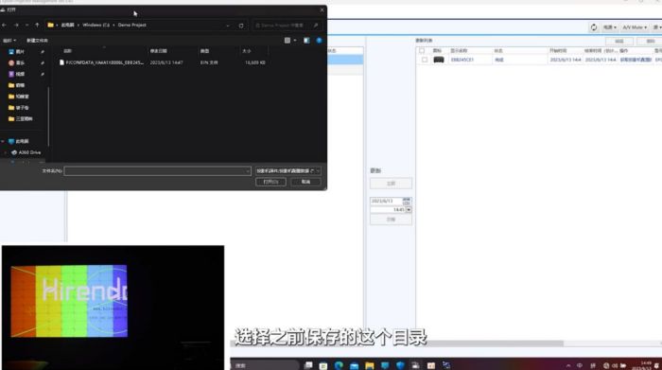Click the Cancel button in the file dialog
This screenshot has height=370, width=662.
[305, 182]
